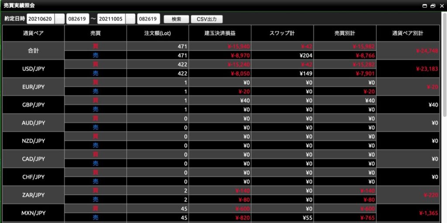
Task: Click the ¥-8,050 USD/JPY sell loss
Action: coord(241,74)
